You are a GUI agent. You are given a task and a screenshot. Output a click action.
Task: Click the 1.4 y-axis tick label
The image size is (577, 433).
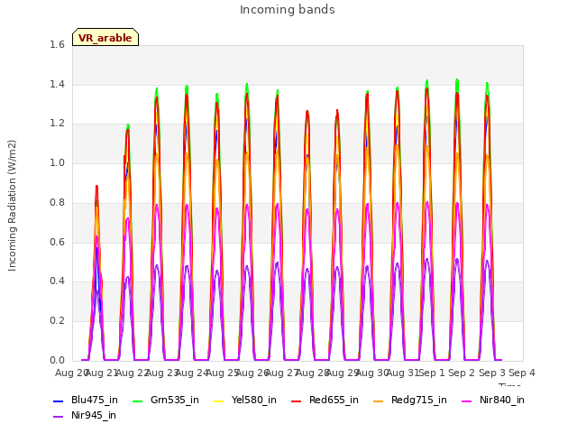tap(57, 84)
